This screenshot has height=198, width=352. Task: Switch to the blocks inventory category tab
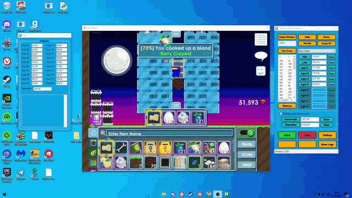(94, 142)
